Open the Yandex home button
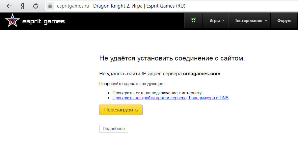 (22, 6)
